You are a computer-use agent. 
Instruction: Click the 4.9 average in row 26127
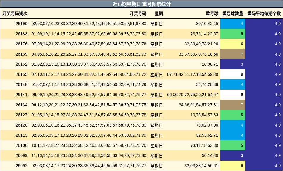278,115
